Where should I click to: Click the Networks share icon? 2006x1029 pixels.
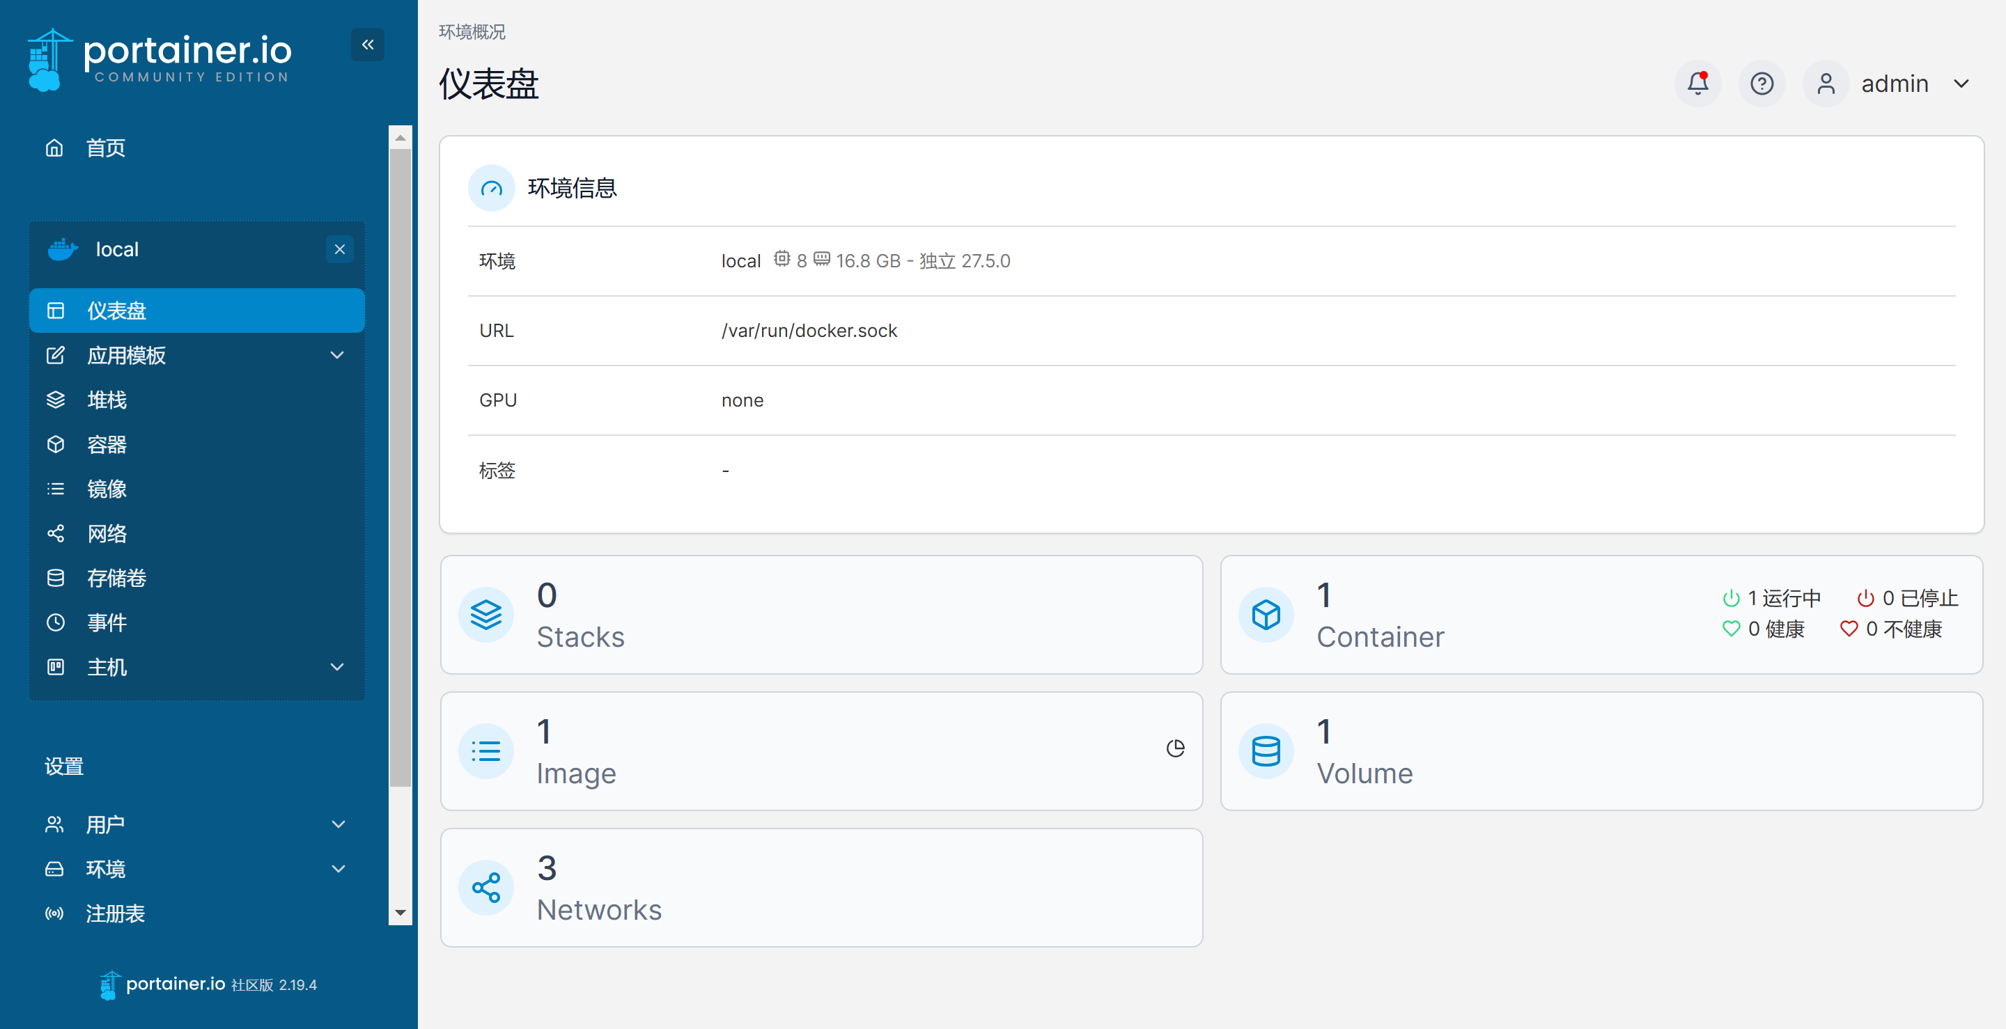486,888
